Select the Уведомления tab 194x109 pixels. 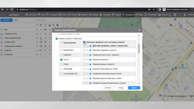128,15
